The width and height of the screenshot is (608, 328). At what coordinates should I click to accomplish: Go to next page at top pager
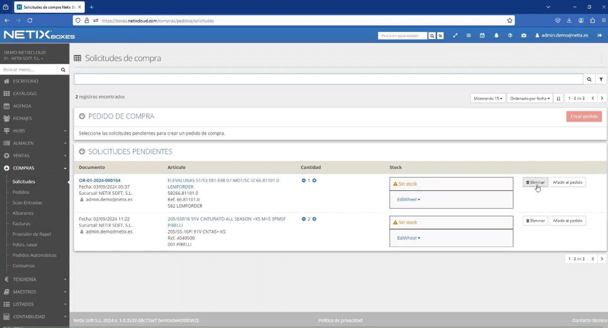[x=602, y=99]
